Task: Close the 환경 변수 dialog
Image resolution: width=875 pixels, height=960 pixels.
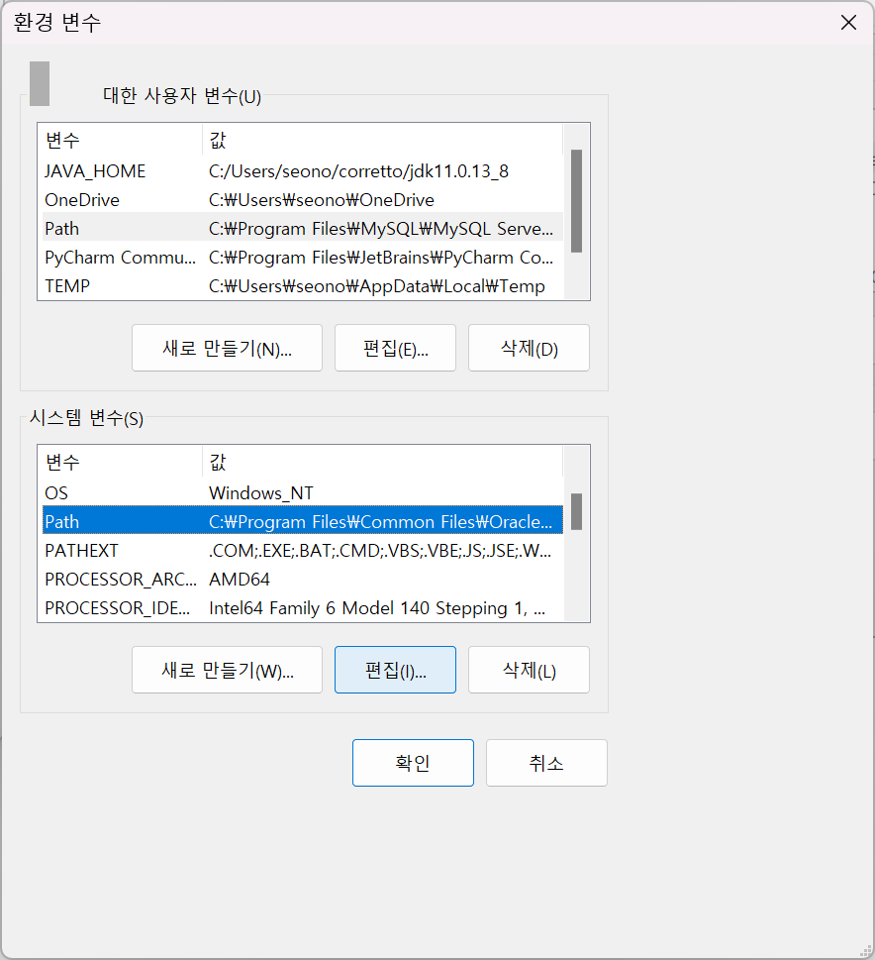Action: coord(848,23)
